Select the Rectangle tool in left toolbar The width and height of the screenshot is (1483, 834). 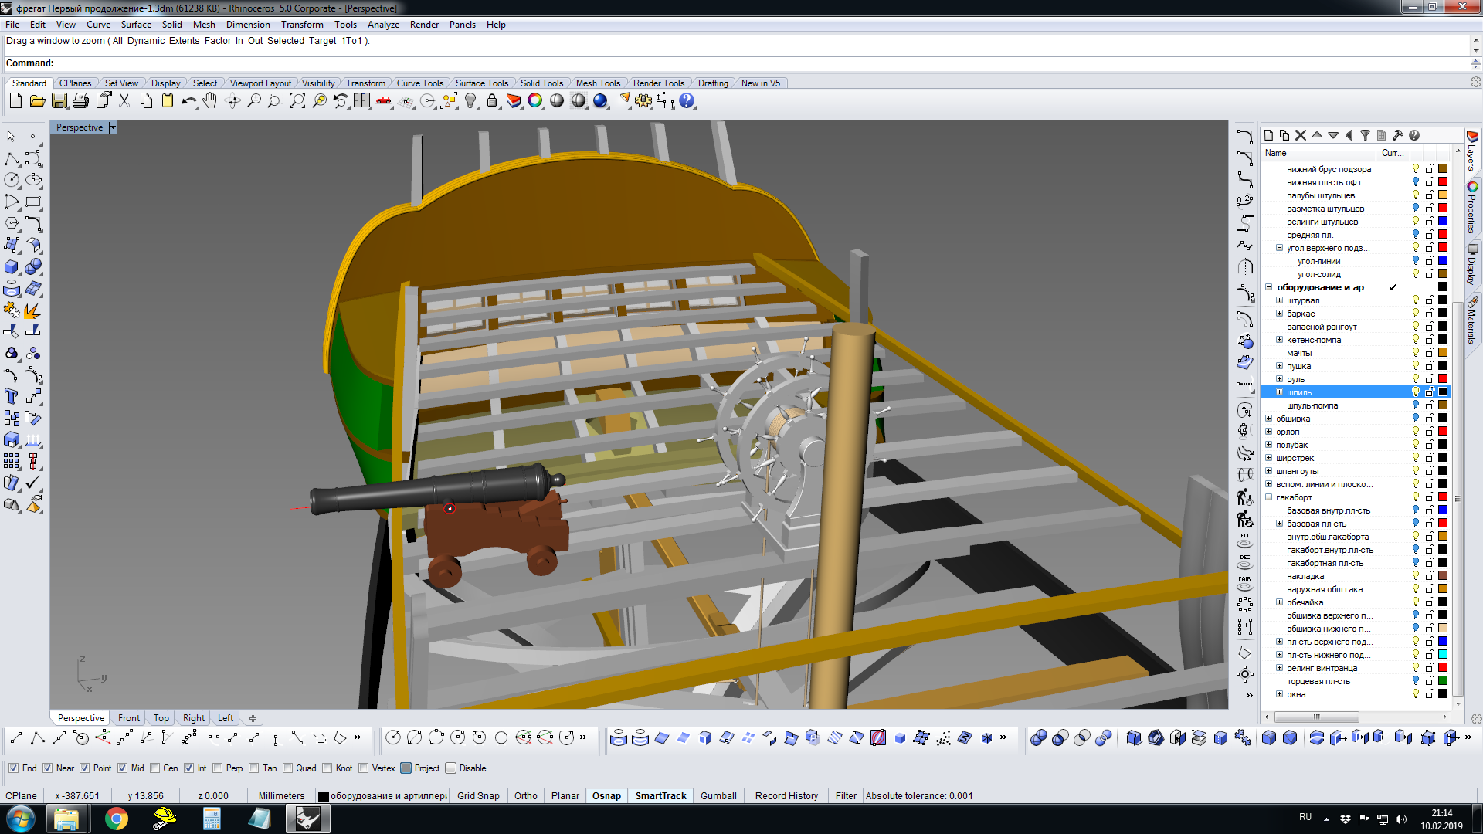tap(33, 202)
